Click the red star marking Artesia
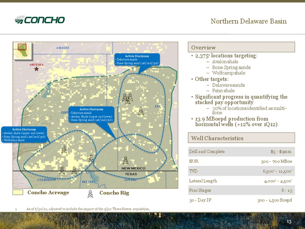Image resolution: width=305 pixels, height=229 pixels. coord(36,69)
